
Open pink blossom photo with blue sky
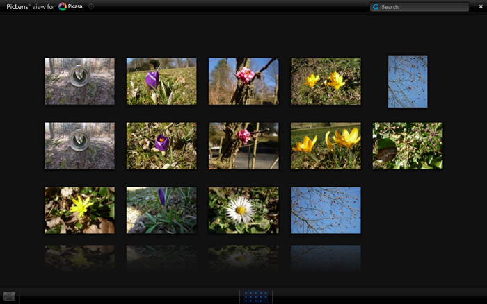point(243,81)
